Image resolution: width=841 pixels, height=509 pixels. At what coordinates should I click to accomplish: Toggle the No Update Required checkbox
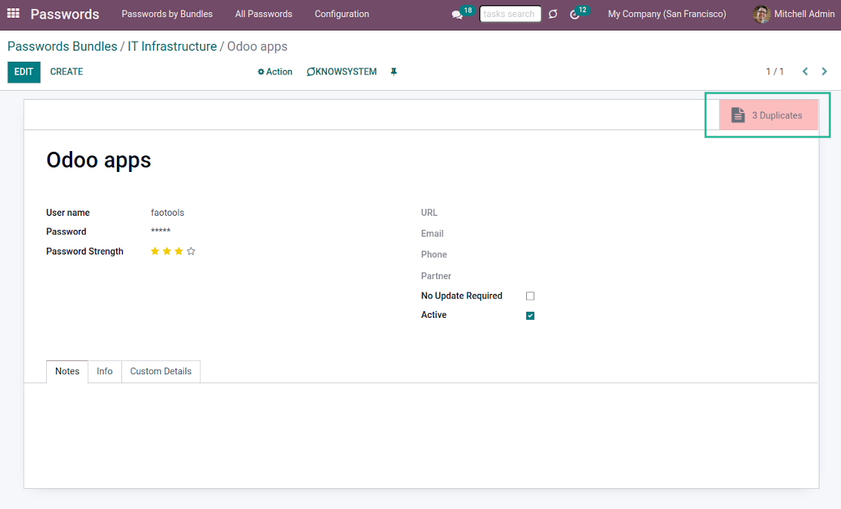[x=530, y=296]
